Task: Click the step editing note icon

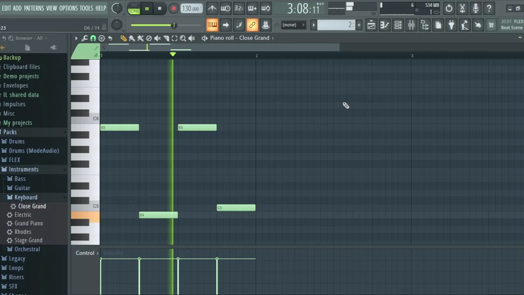Action: pyautogui.click(x=239, y=25)
